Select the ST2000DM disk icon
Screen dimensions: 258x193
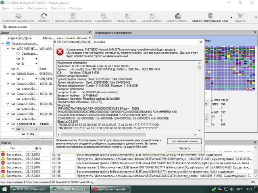tap(13, 124)
